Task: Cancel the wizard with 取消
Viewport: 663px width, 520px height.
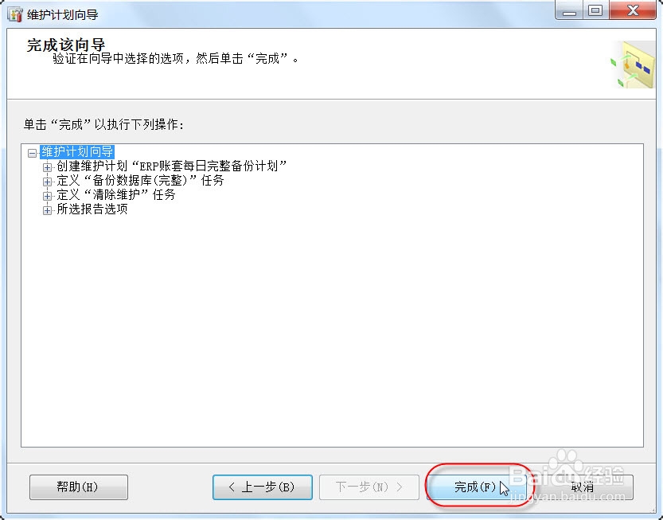Action: click(x=583, y=487)
